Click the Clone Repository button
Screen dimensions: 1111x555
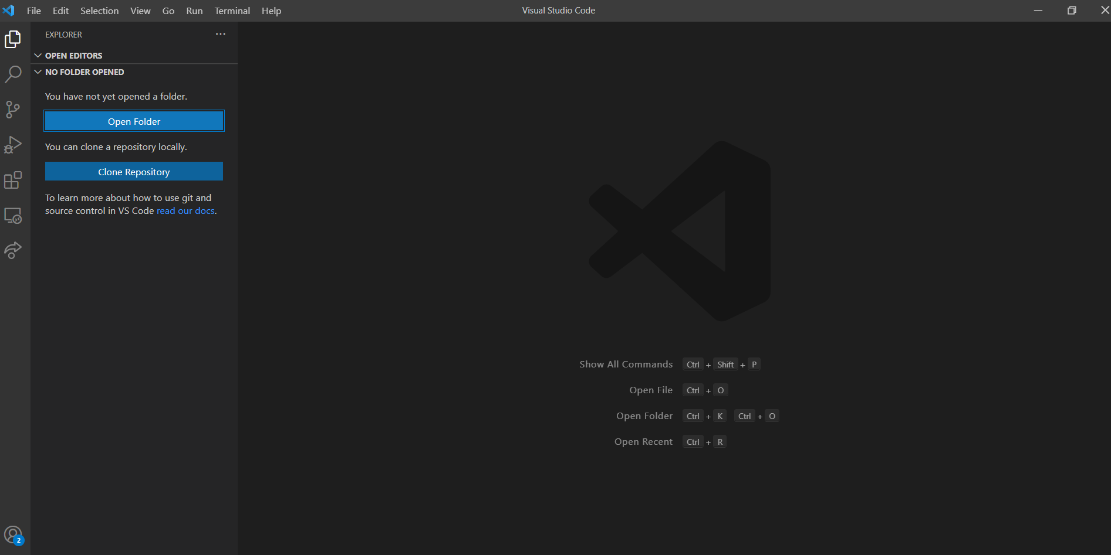134,172
